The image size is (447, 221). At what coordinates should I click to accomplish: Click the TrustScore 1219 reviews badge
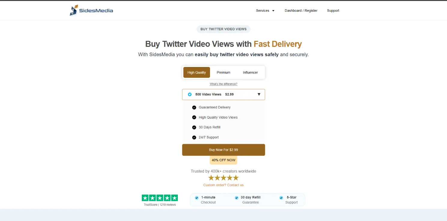coord(160,200)
